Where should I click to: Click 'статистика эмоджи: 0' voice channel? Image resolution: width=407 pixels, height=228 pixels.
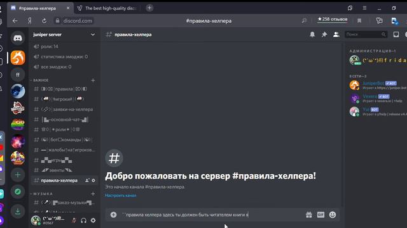pyautogui.click(x=64, y=56)
